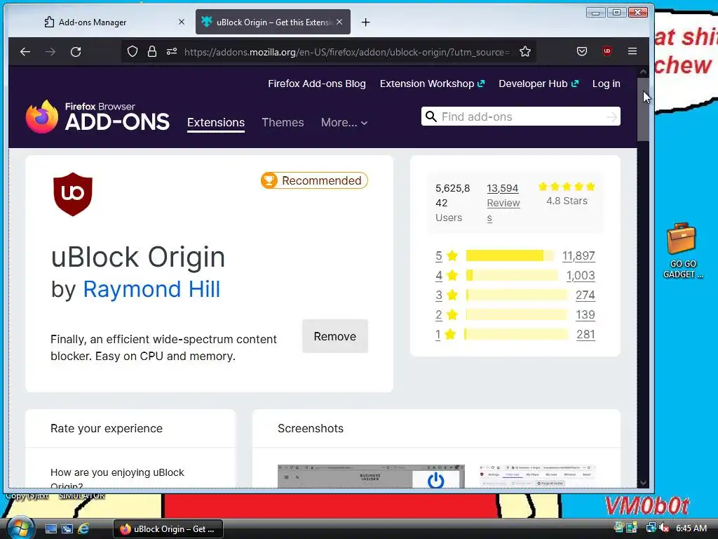The width and height of the screenshot is (718, 539).
Task: Click the page scroll-up arrow
Action: click(644, 72)
